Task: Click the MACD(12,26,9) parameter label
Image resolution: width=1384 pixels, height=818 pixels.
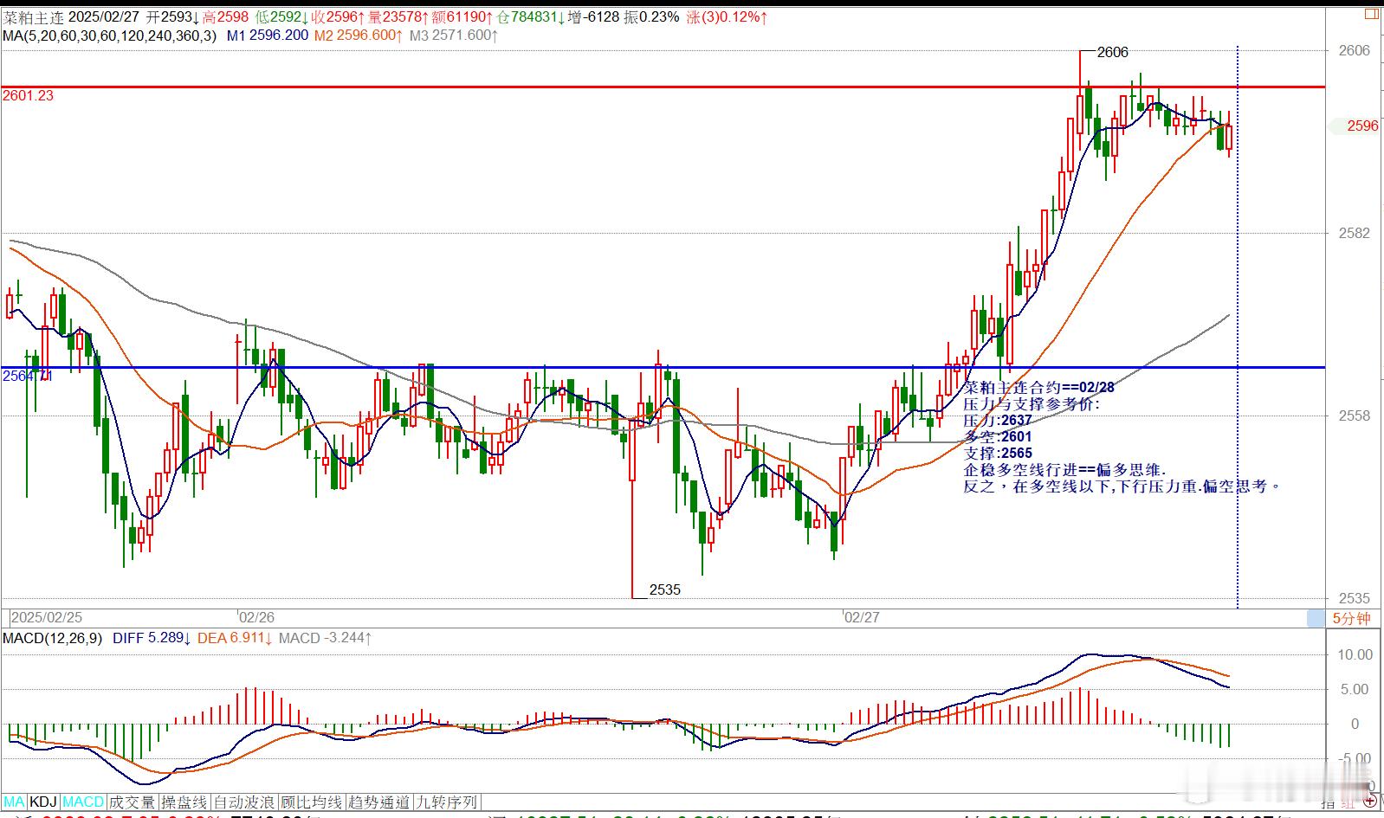Action: (53, 638)
